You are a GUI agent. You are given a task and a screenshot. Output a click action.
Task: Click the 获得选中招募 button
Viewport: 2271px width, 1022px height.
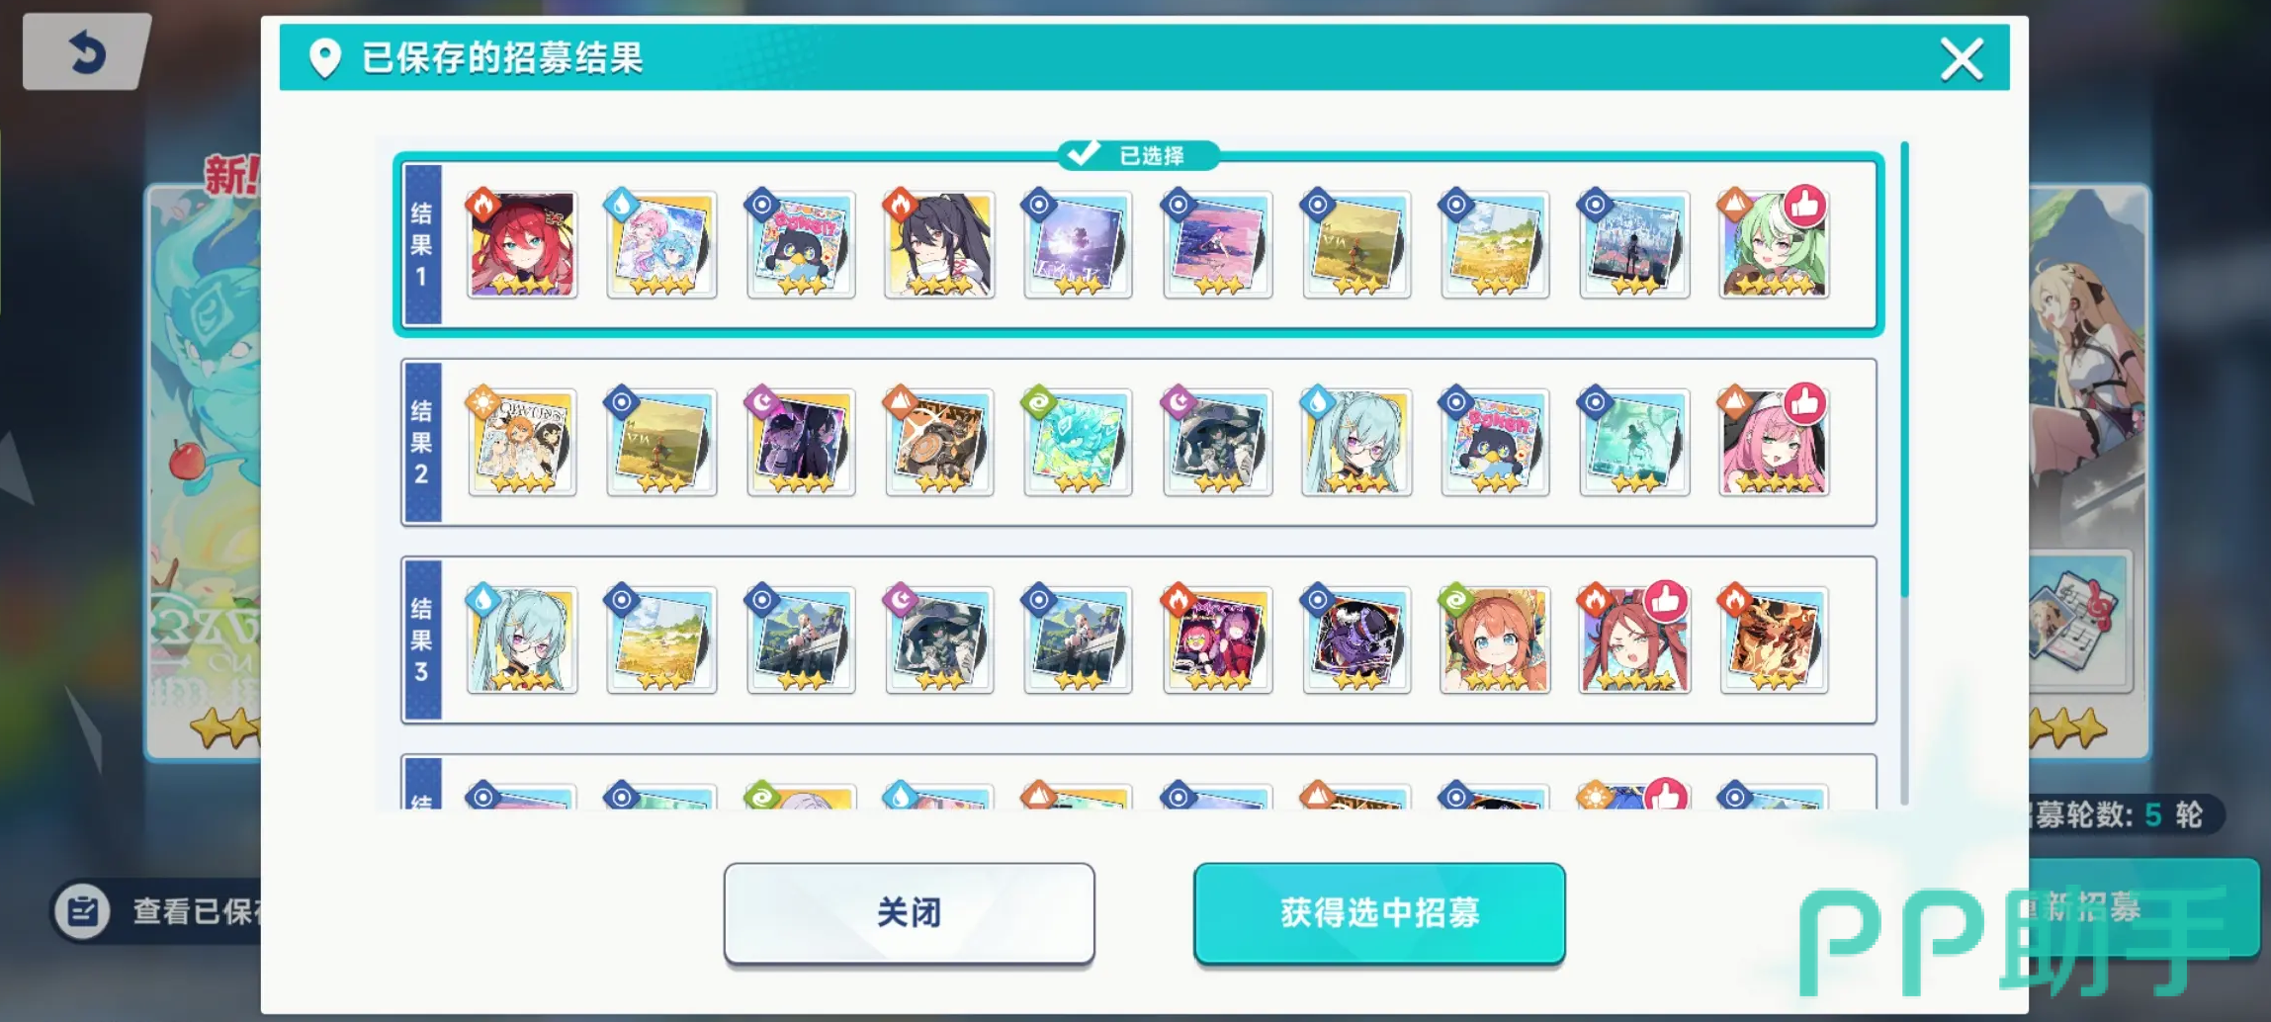1379,912
